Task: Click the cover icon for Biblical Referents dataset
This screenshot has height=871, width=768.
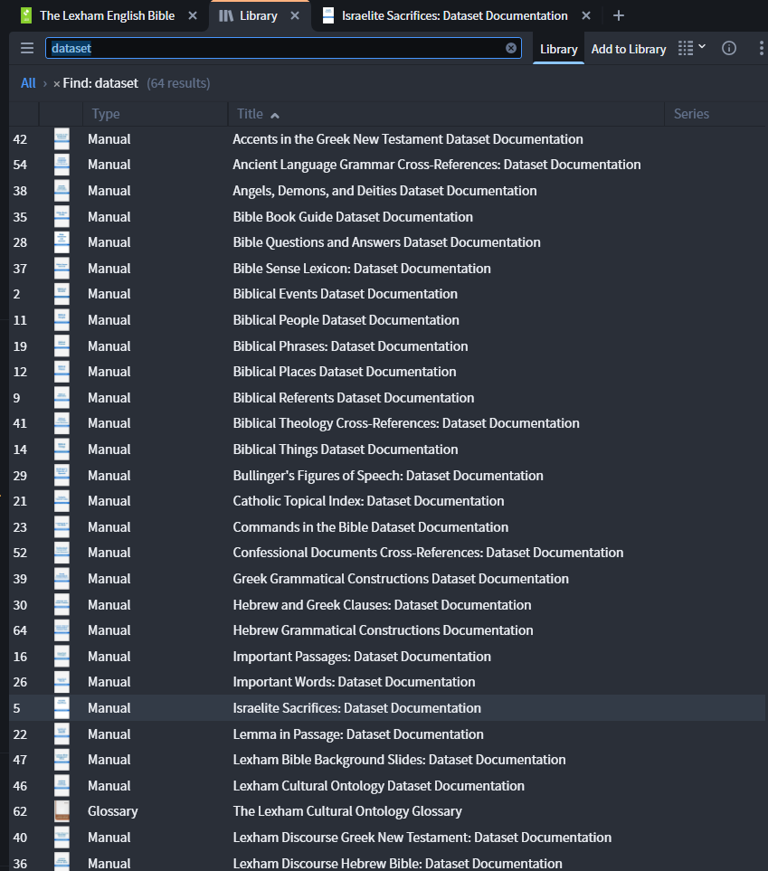Action: [62, 398]
